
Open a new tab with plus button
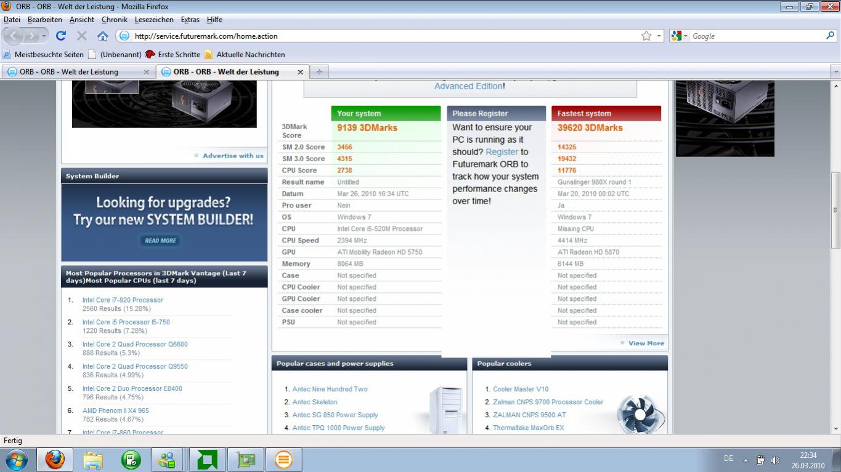point(319,71)
